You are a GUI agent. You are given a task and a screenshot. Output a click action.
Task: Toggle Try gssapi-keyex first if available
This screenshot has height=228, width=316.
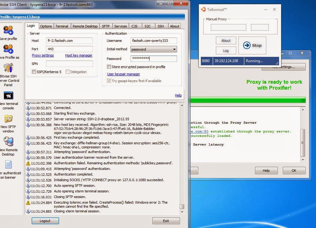click(x=109, y=81)
